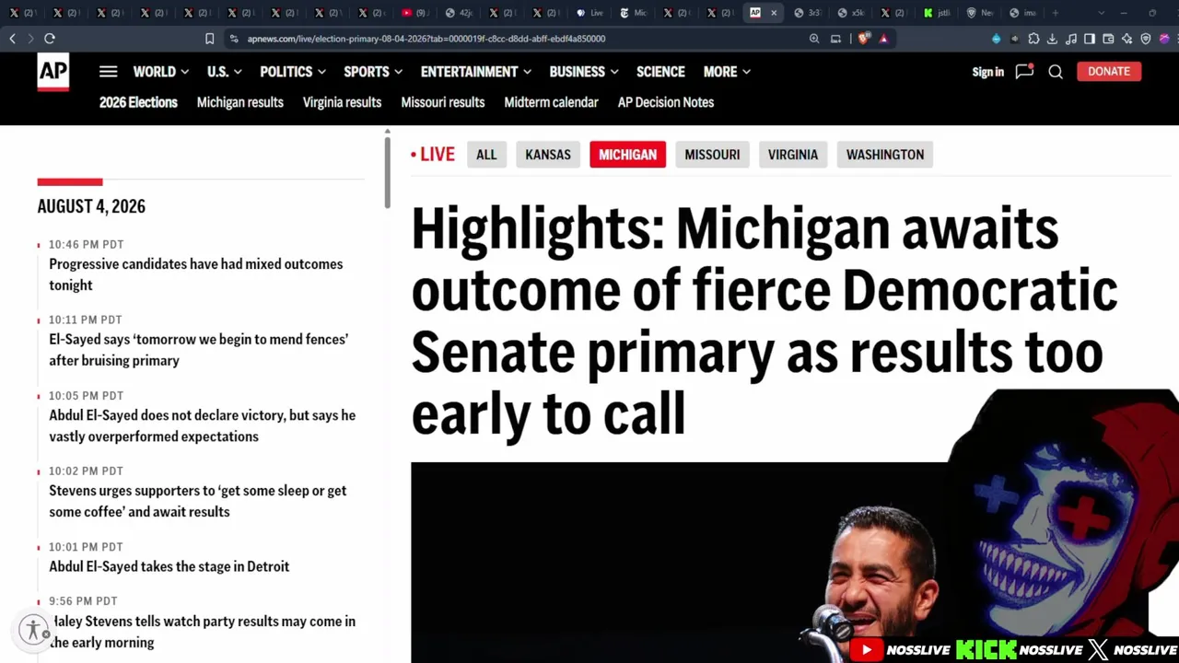The height and width of the screenshot is (663, 1179).
Task: Bookmark this page with the bookmark icon
Action: tap(210, 39)
